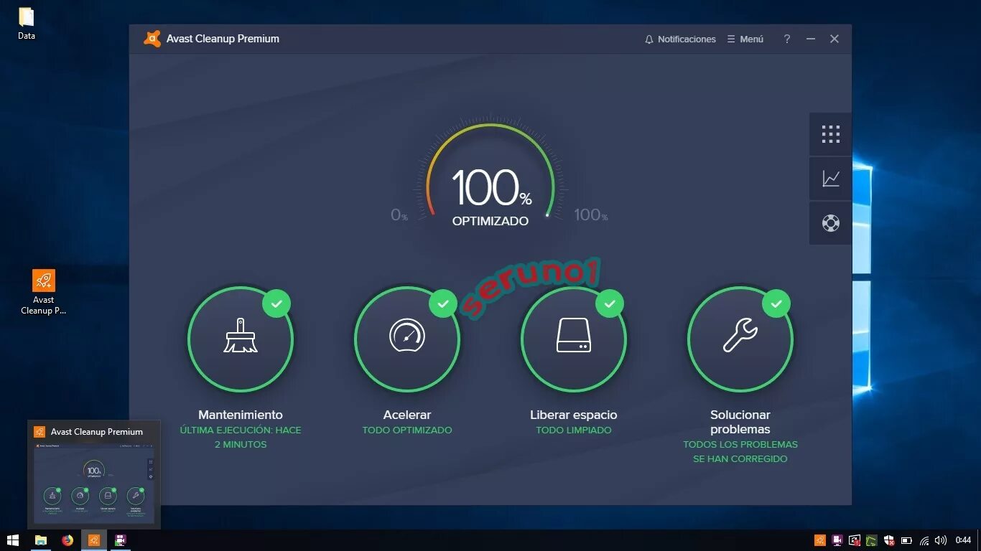Click the Avast logo in title bar
The height and width of the screenshot is (551, 981).
[x=152, y=39]
